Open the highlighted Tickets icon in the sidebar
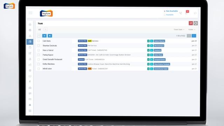 tap(30, 42)
